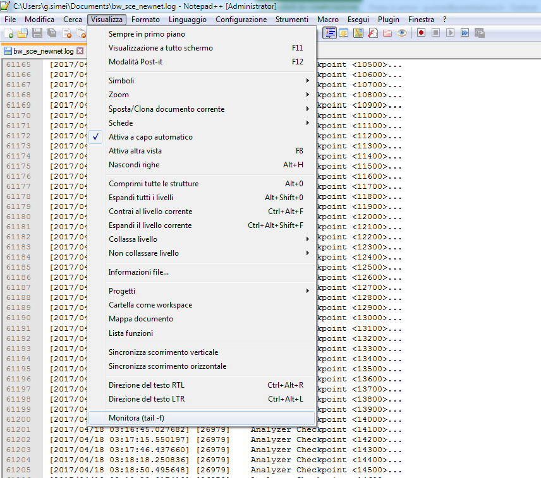
Task: Save all open documents via Save All icon
Action: point(52,32)
